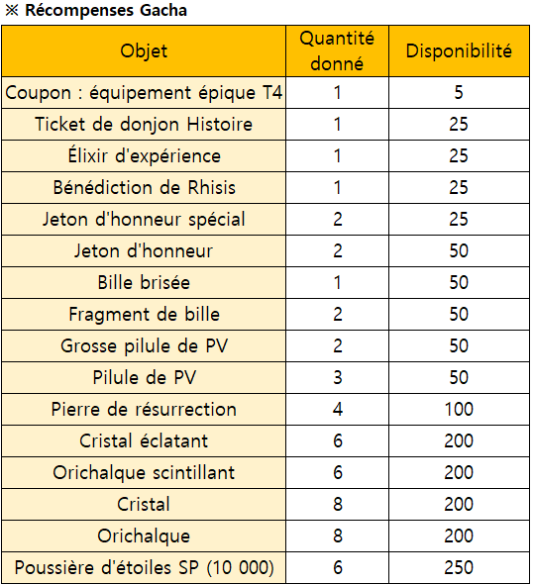Click the availability value 5
Viewport: 533px width, 585px height.
tap(459, 93)
